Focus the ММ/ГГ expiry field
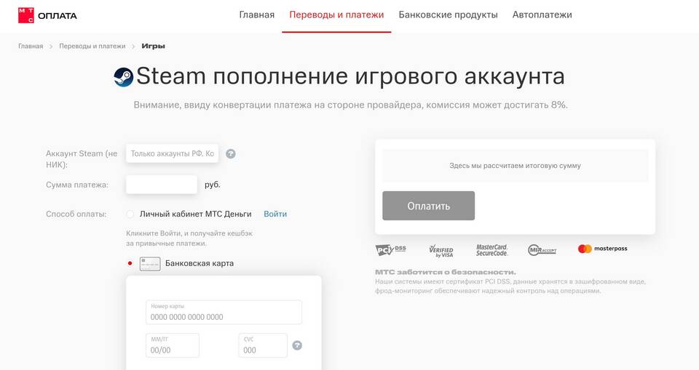The height and width of the screenshot is (370, 699). (173, 345)
